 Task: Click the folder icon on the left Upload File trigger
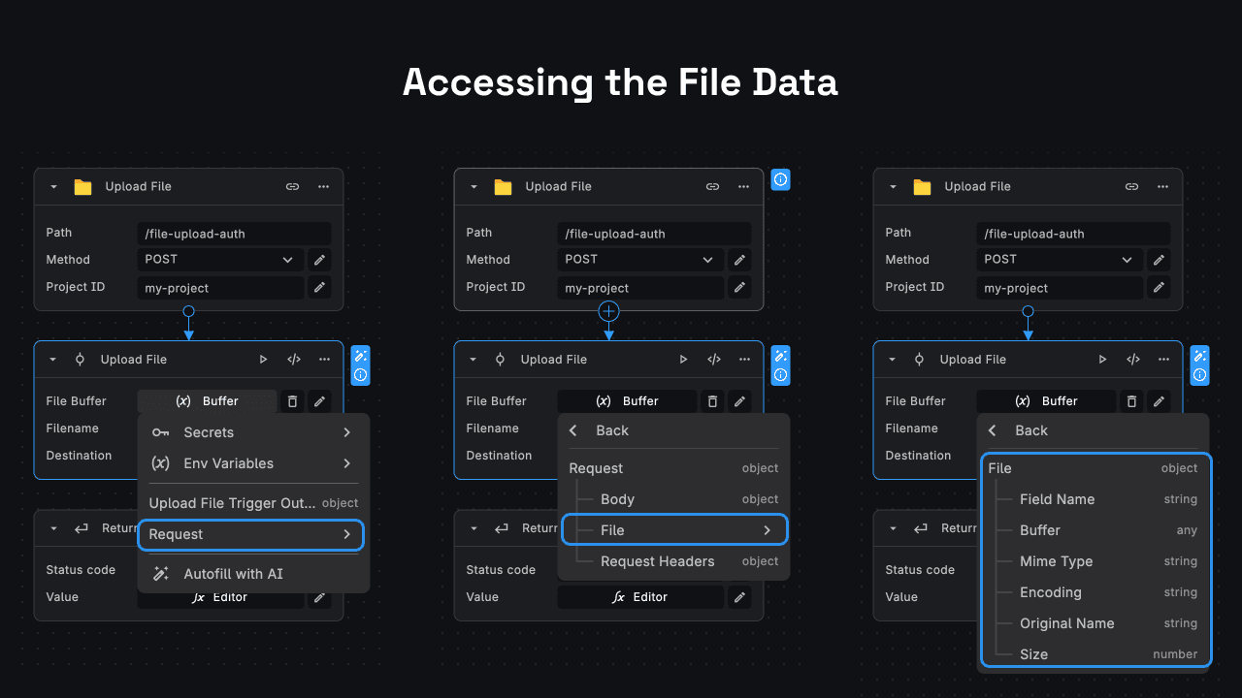coord(82,186)
